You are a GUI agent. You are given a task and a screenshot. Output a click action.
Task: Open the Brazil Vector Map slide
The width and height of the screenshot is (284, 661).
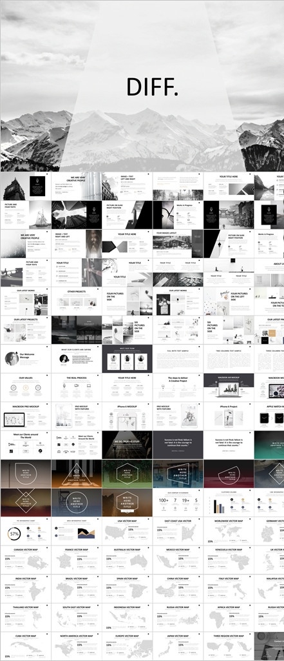coord(76,589)
